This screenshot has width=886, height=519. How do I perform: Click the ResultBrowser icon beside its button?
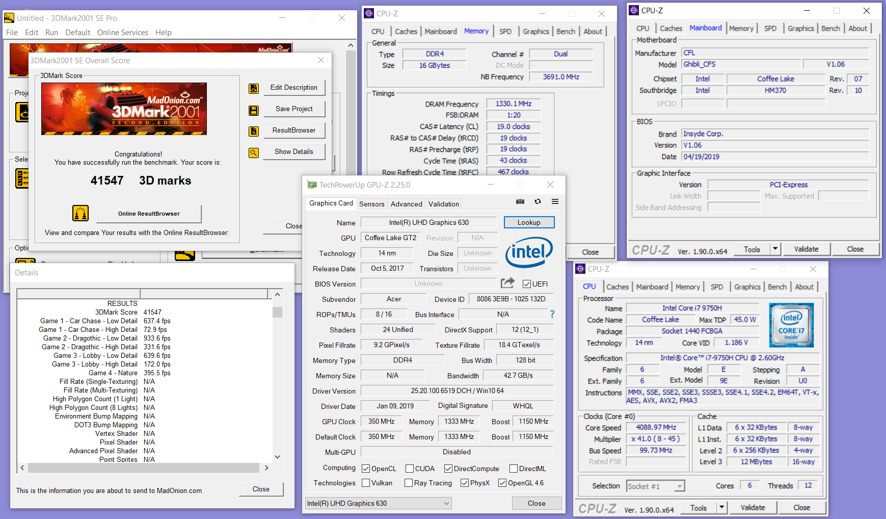coord(253,131)
